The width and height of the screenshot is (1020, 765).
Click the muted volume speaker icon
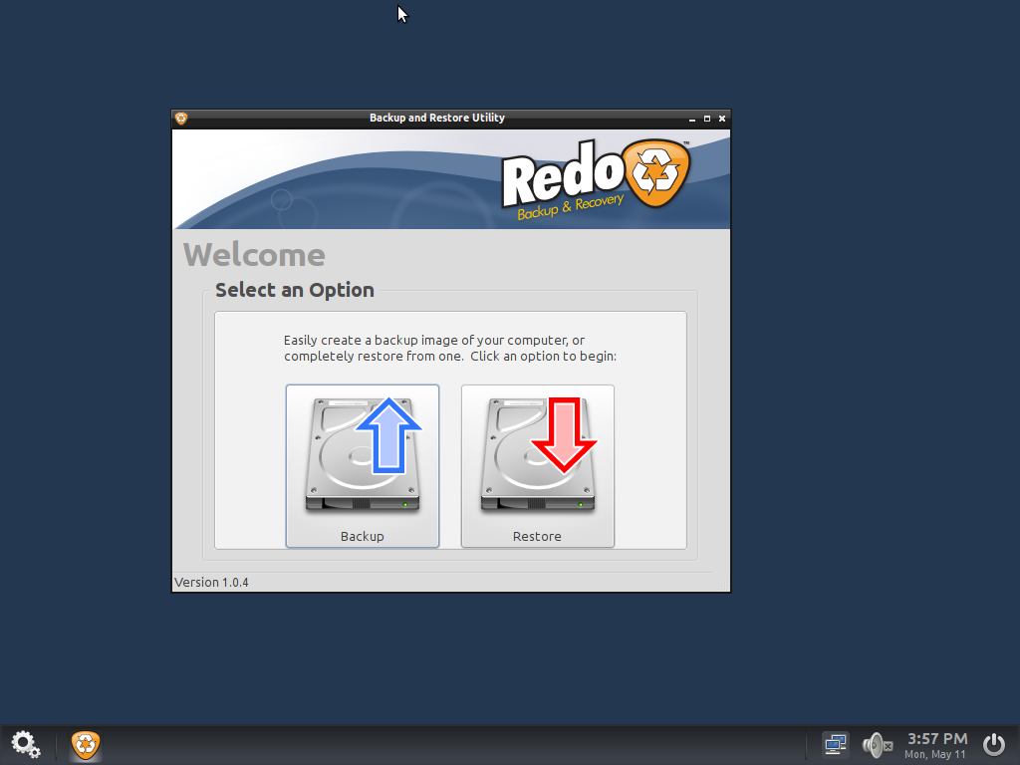pyautogui.click(x=877, y=745)
